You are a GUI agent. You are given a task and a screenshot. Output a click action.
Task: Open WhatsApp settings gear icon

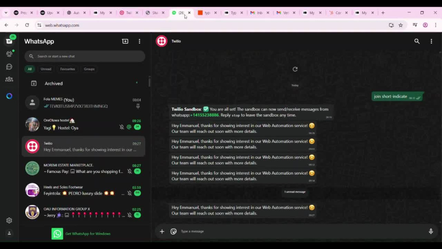[x=9, y=220]
